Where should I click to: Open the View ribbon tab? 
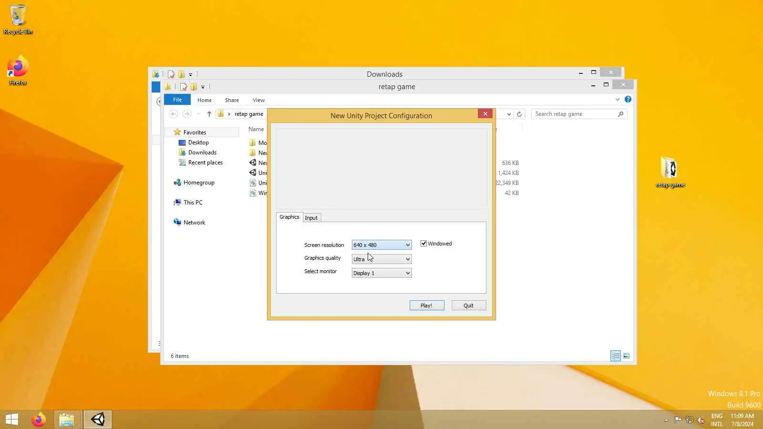click(258, 100)
